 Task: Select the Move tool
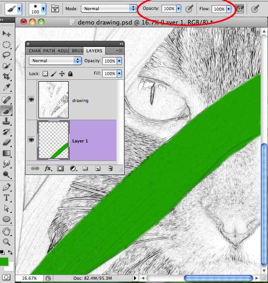pyautogui.click(x=6, y=34)
